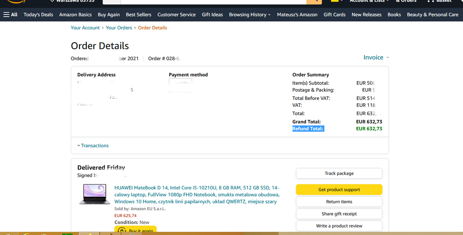Open Gift Ideas
Image resolution: width=463 pixels, height=235 pixels.
[212, 14]
